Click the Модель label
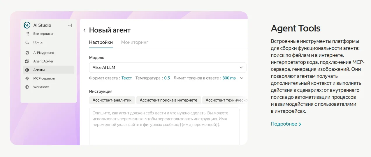The width and height of the screenshot is (371, 157). point(97,58)
